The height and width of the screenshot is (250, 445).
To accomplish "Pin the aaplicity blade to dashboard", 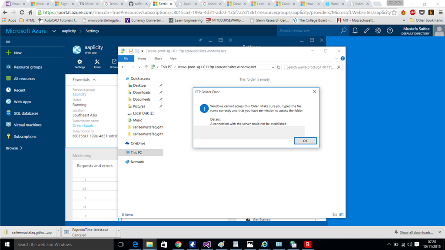I will (x=200, y=40).
